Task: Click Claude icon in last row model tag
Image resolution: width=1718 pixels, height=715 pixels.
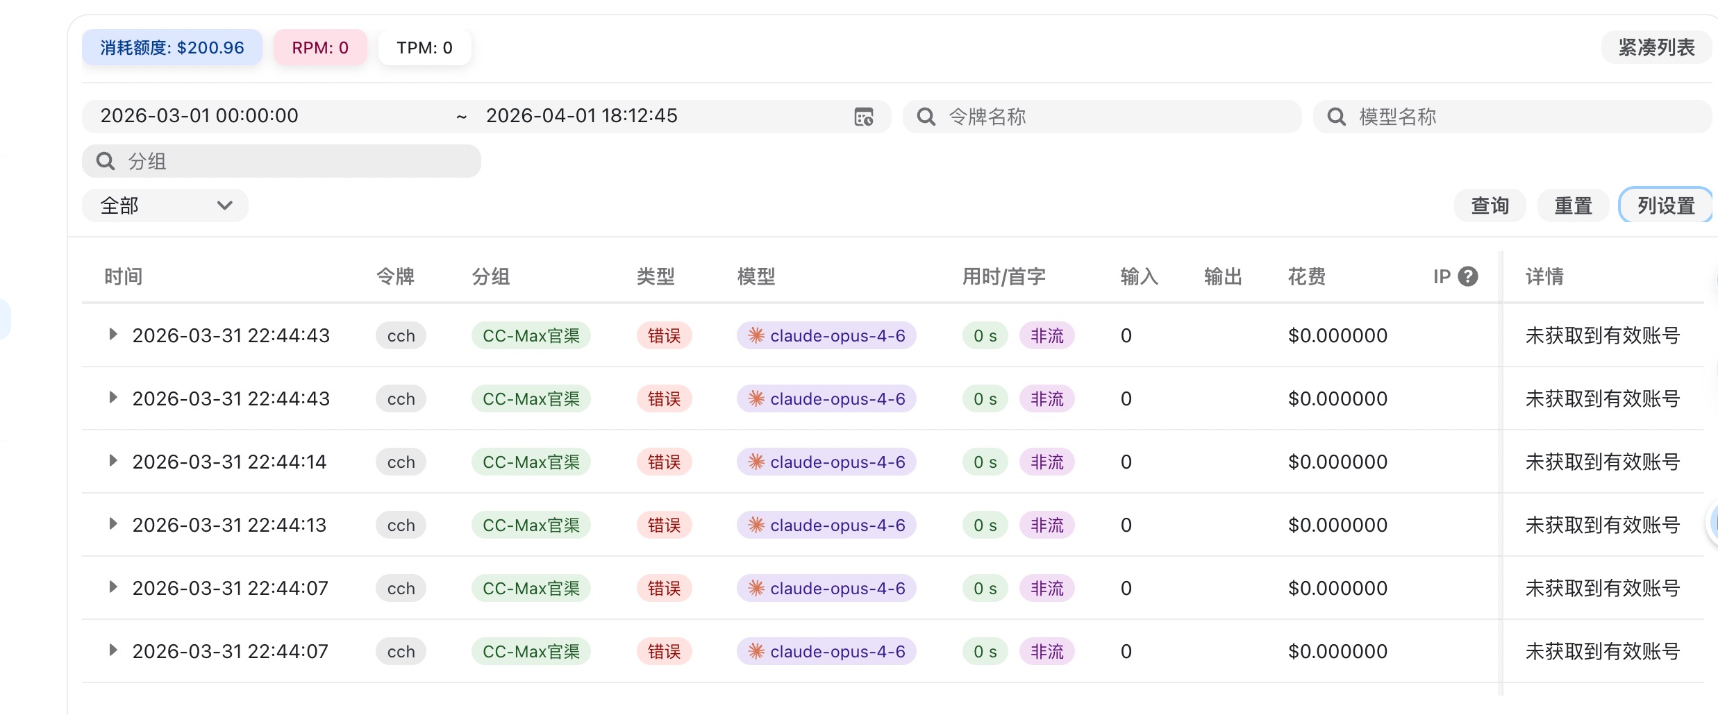Action: [x=756, y=651]
